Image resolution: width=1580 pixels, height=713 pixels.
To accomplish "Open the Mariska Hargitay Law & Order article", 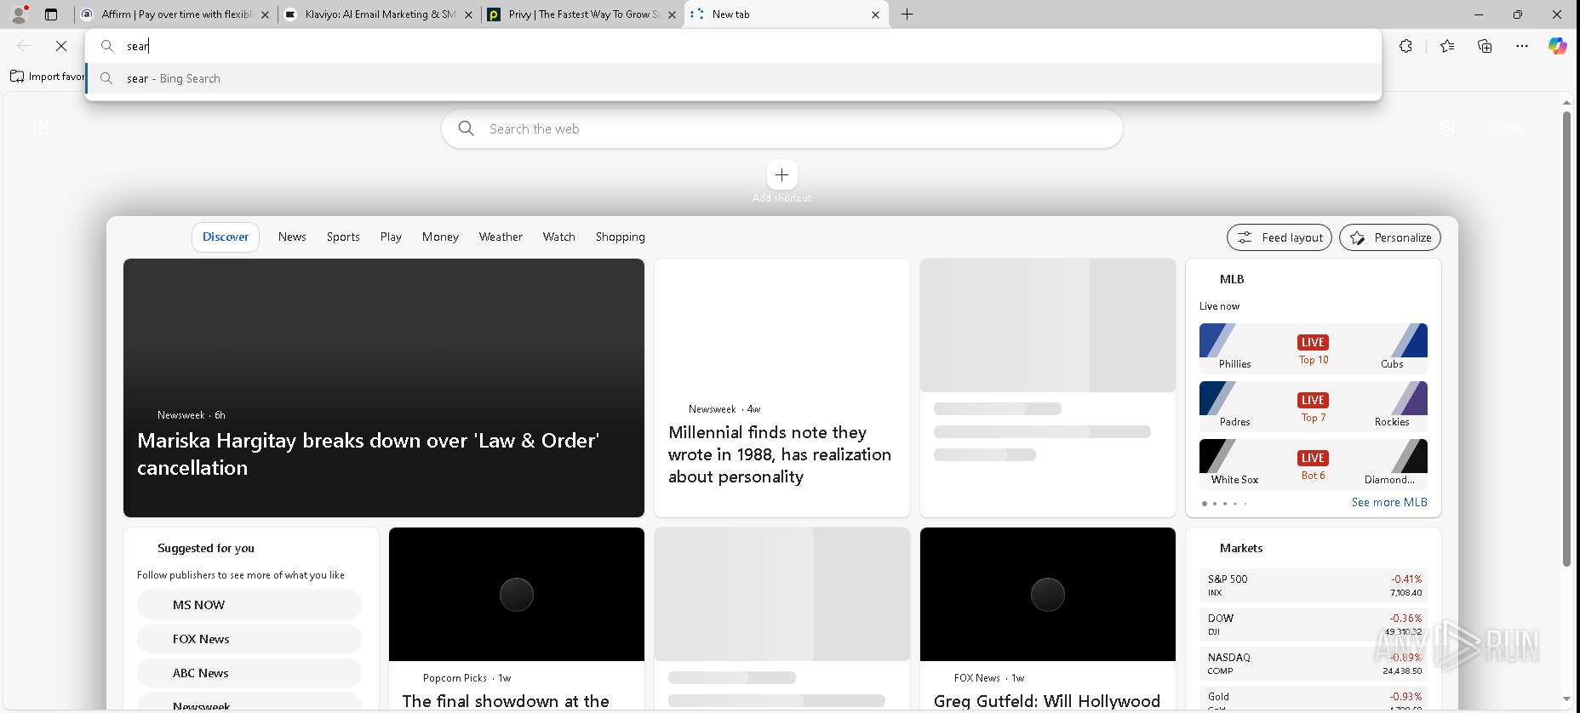I will (384, 388).
